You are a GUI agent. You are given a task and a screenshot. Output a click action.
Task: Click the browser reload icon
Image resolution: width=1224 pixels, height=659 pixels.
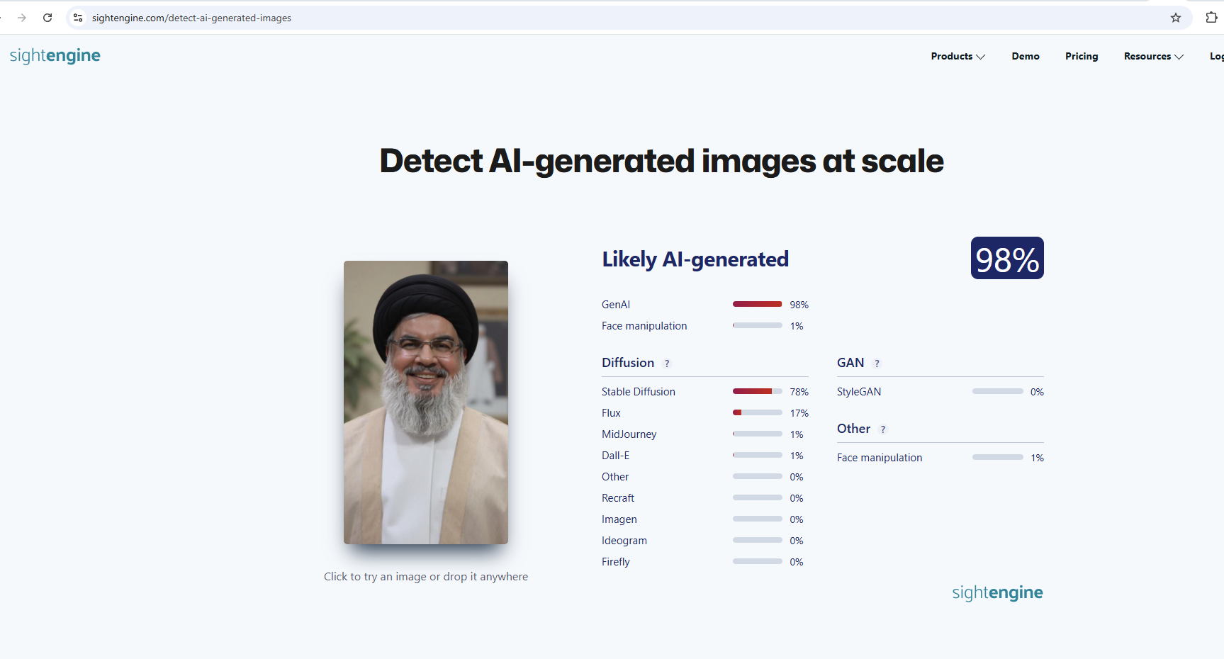click(x=47, y=18)
